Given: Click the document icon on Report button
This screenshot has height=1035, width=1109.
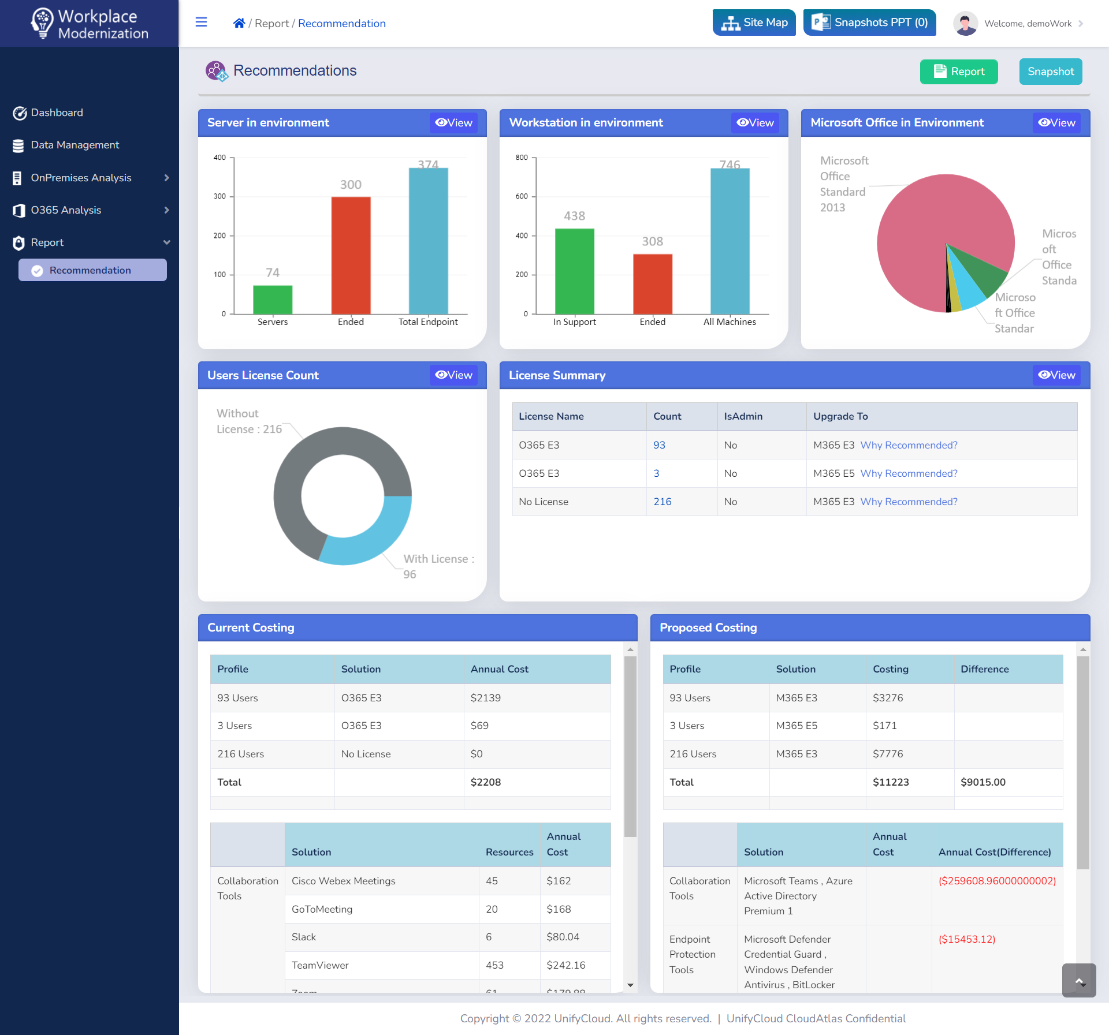Looking at the screenshot, I should (940, 71).
